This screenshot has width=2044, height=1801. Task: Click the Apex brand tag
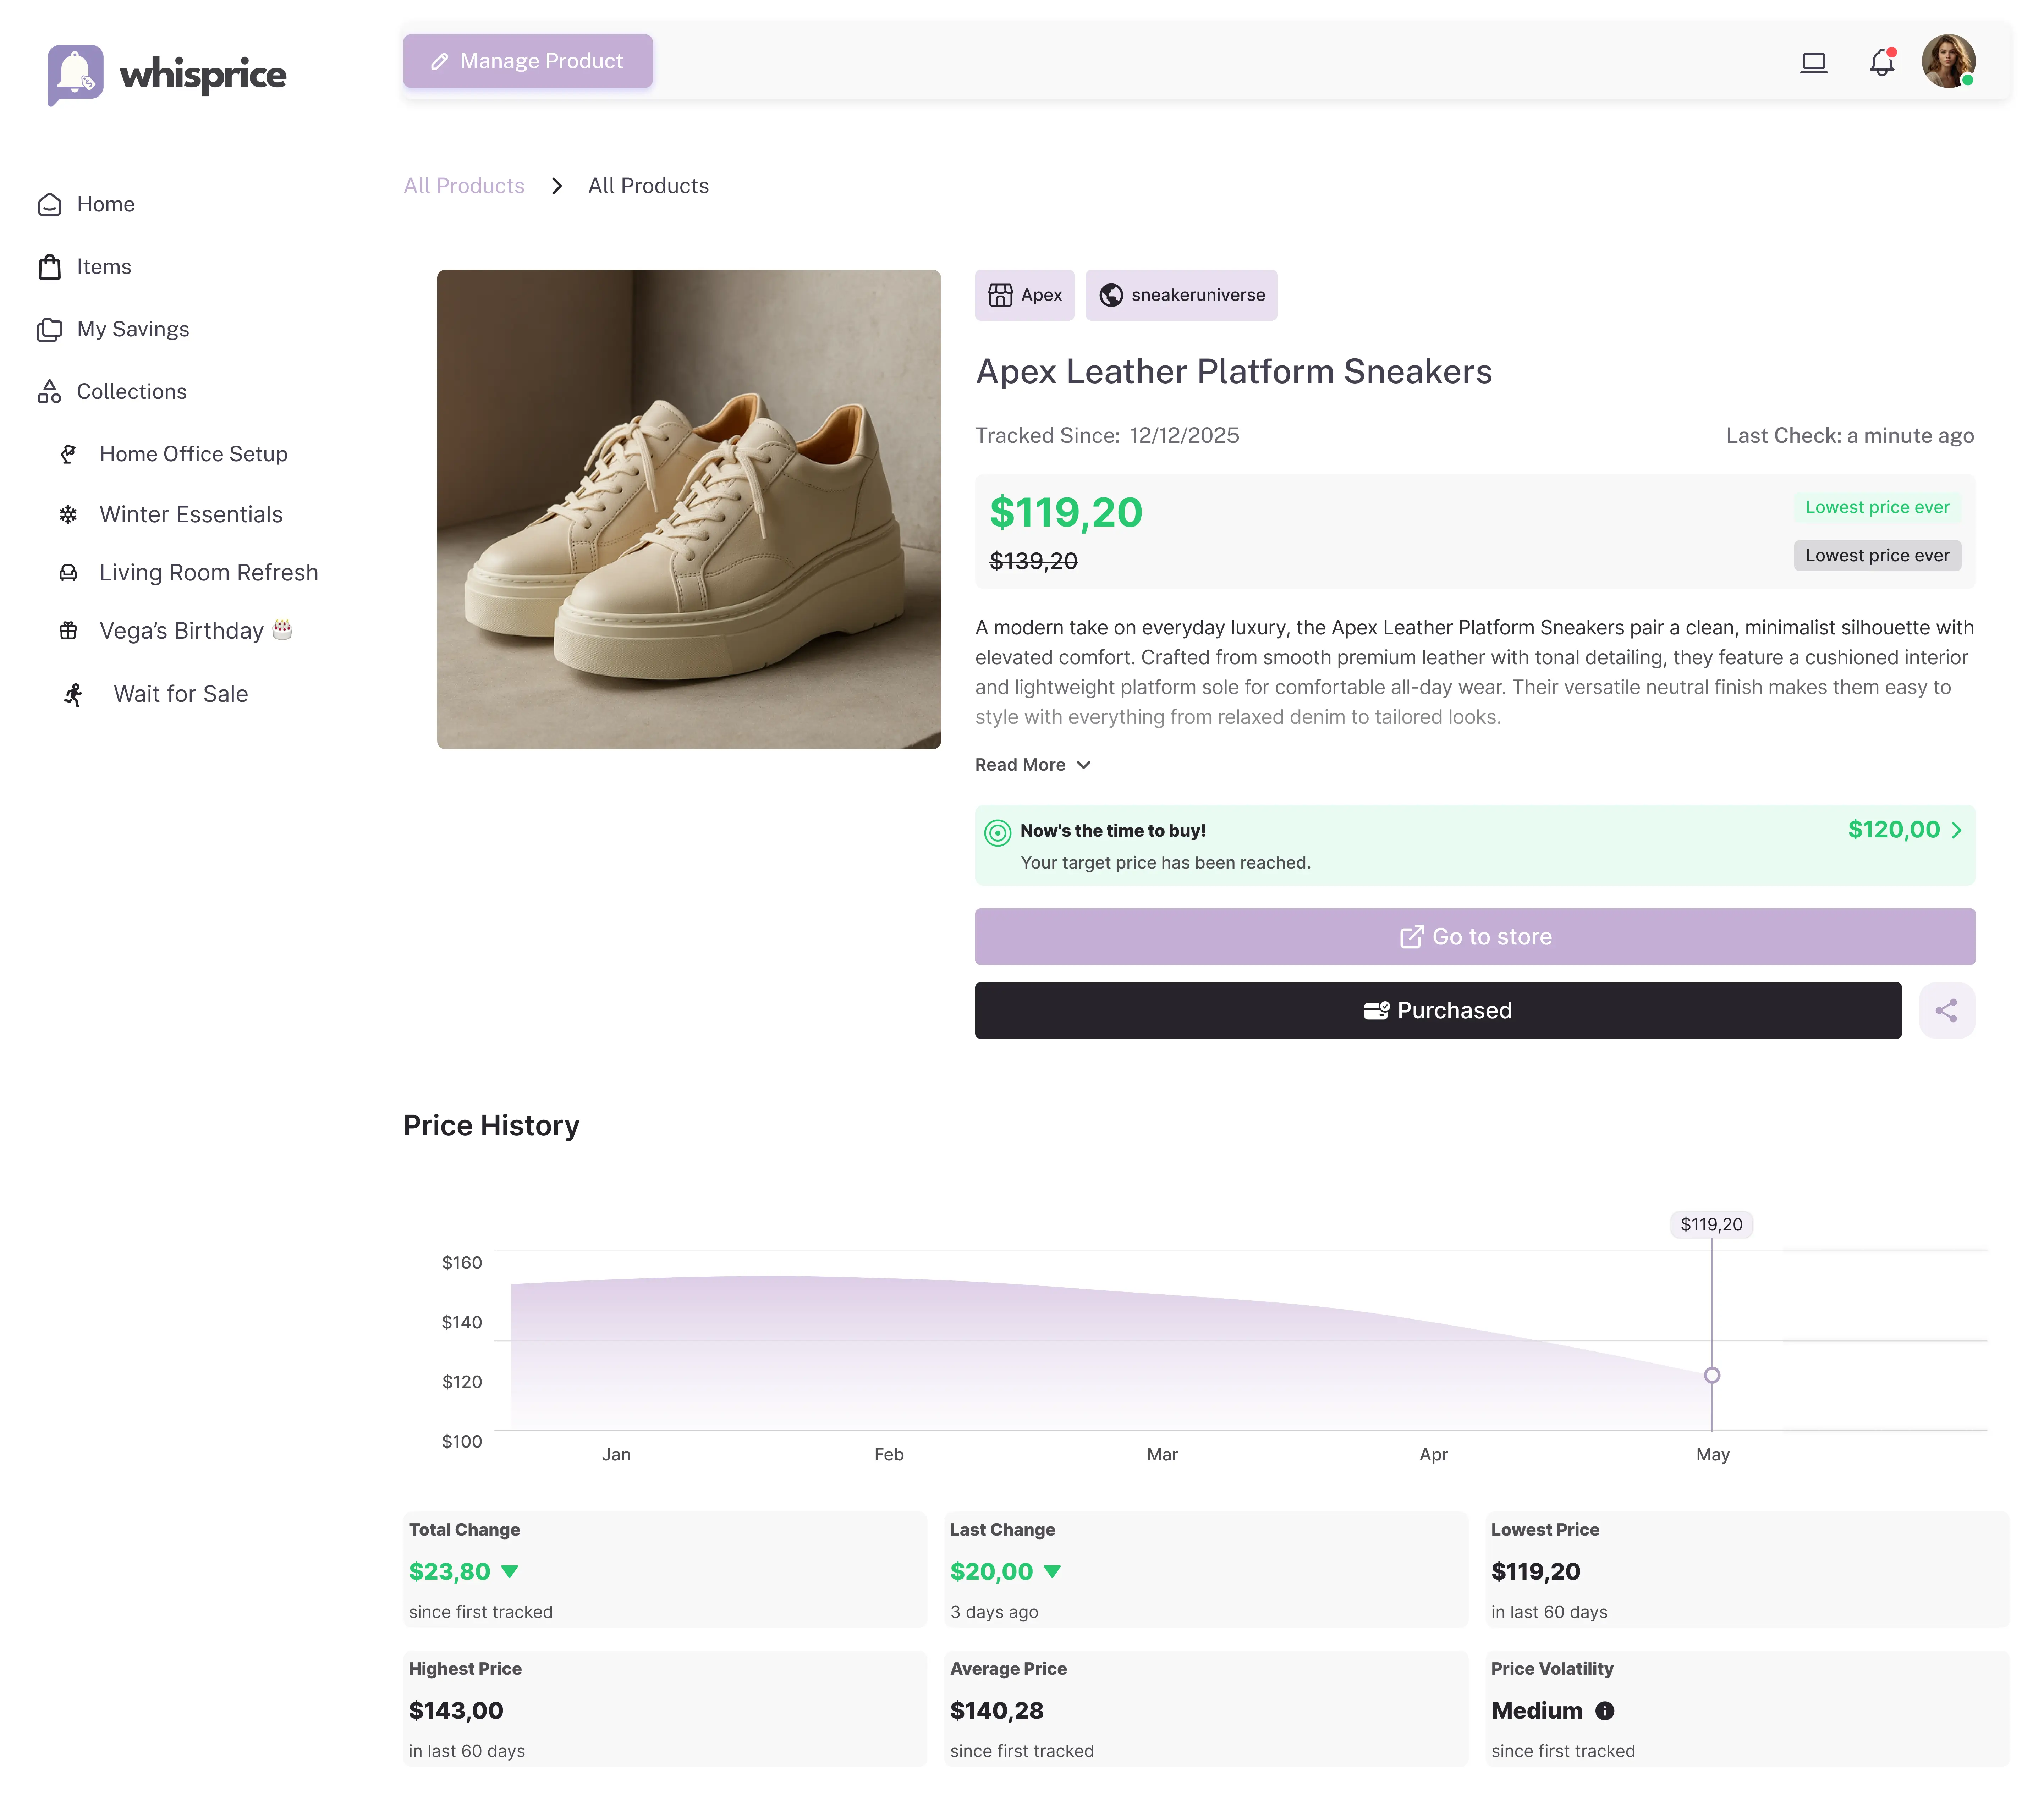(x=1024, y=295)
